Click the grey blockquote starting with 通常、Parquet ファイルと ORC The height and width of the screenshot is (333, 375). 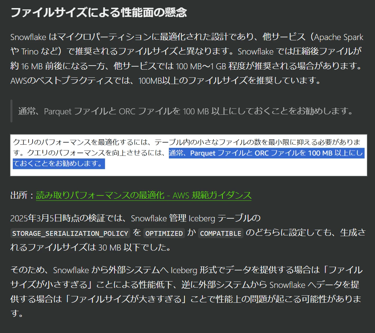[x=188, y=111]
